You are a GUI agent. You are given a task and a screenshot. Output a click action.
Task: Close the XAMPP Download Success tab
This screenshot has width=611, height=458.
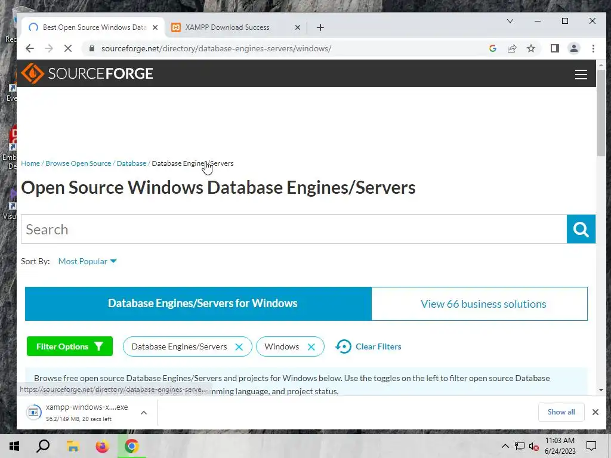pyautogui.click(x=298, y=27)
